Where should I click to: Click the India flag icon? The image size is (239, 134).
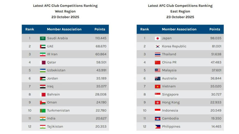pos(43,118)
